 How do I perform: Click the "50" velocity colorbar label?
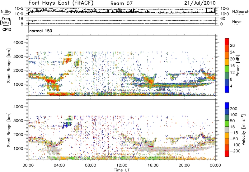(x=232, y=121)
